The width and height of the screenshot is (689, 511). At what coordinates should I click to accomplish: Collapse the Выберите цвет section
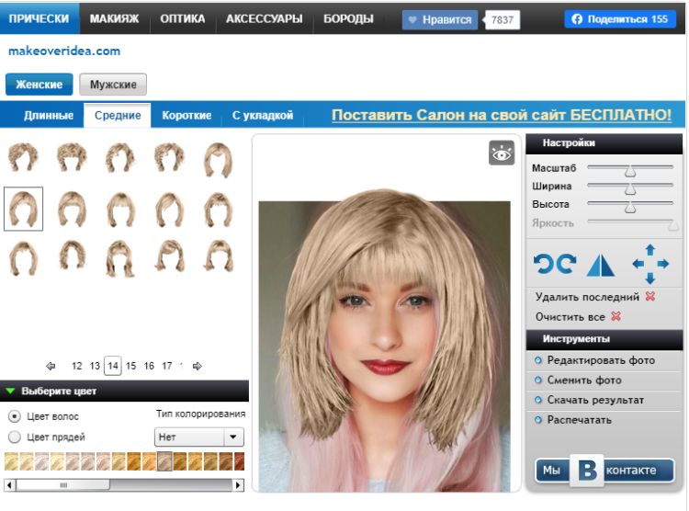click(x=11, y=391)
